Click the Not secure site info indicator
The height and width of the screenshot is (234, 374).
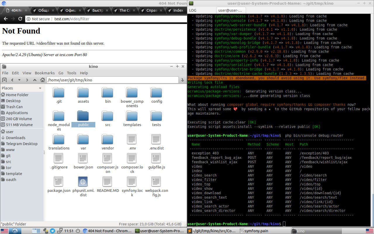pos(38,19)
